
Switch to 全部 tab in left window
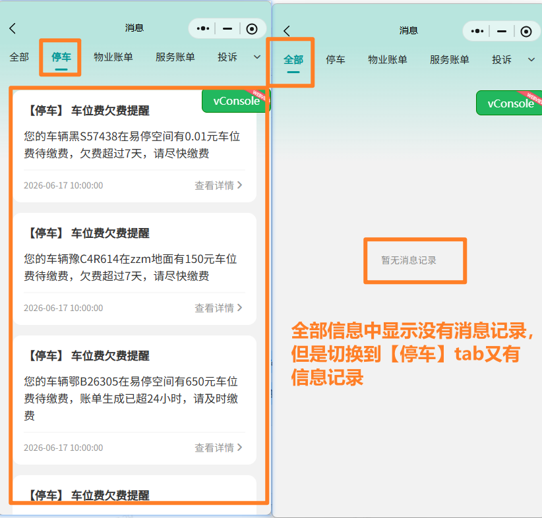pyautogui.click(x=19, y=57)
